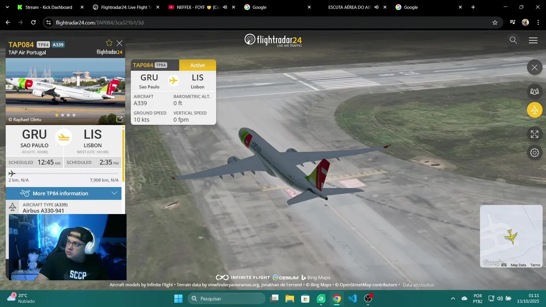Screen dimensions: 546x307
Task: Select the third photo carousel dot
Action: (68, 115)
